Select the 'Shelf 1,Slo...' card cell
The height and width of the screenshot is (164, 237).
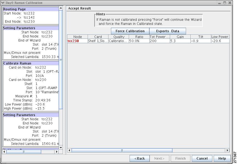click(x=98, y=41)
